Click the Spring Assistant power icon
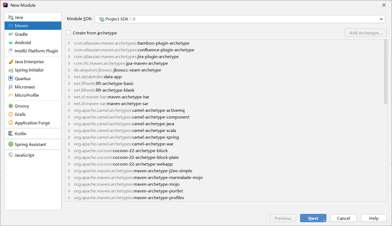Screen dimensions: 392x226 pos(11,144)
